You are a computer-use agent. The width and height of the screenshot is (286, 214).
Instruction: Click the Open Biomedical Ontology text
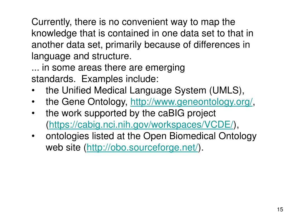[x=200, y=136]
